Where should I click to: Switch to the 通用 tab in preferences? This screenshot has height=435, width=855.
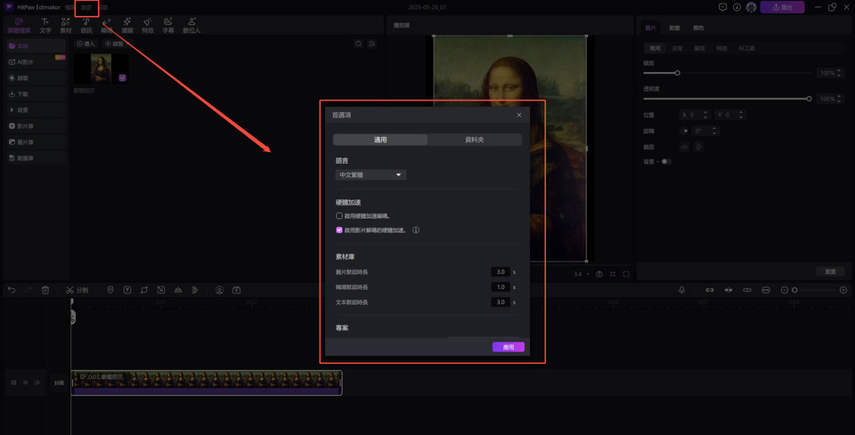380,140
